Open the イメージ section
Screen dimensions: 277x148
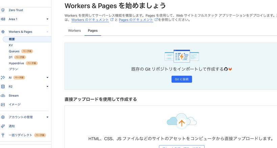point(15,104)
